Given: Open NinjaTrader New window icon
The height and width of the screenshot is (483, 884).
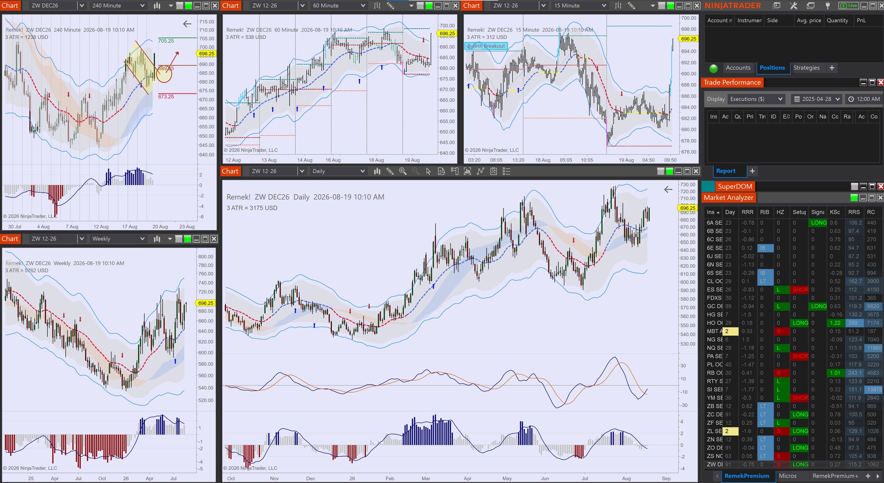Looking at the screenshot, I should pos(777,6).
